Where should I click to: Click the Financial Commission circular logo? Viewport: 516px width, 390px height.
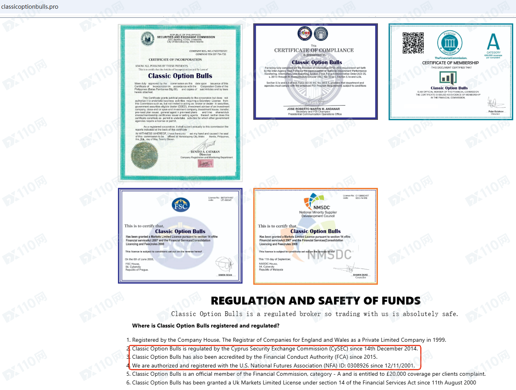(x=450, y=43)
